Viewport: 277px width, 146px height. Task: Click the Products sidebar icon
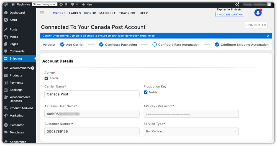(x=6, y=76)
